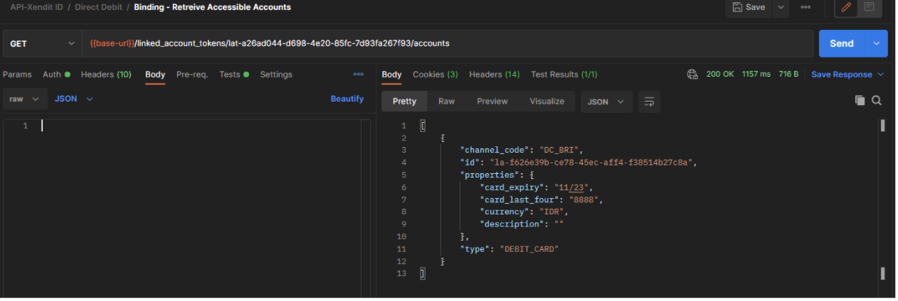Open the response Headers (14) tab
The height and width of the screenshot is (301, 898).
click(x=495, y=75)
